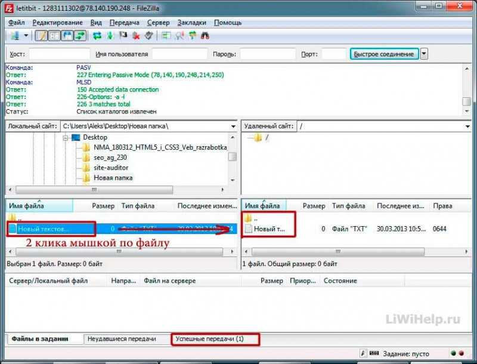
Task: Expand the local site path dropdown
Action: pos(233,127)
